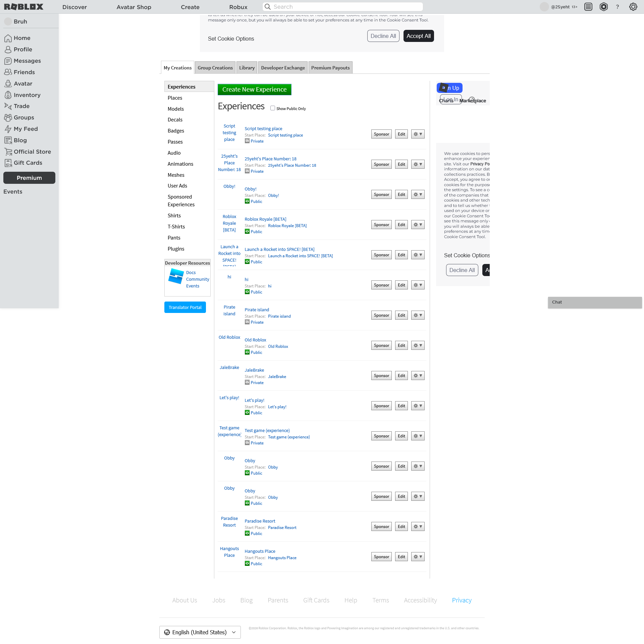Open Avatar page from sidebar
The width and height of the screenshot is (644, 644).
click(23, 84)
